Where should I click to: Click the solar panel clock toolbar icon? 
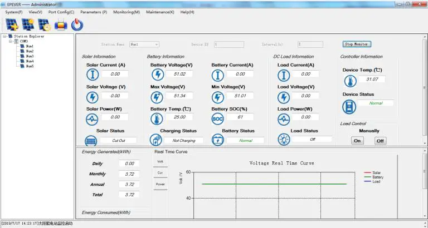[x=45, y=24]
